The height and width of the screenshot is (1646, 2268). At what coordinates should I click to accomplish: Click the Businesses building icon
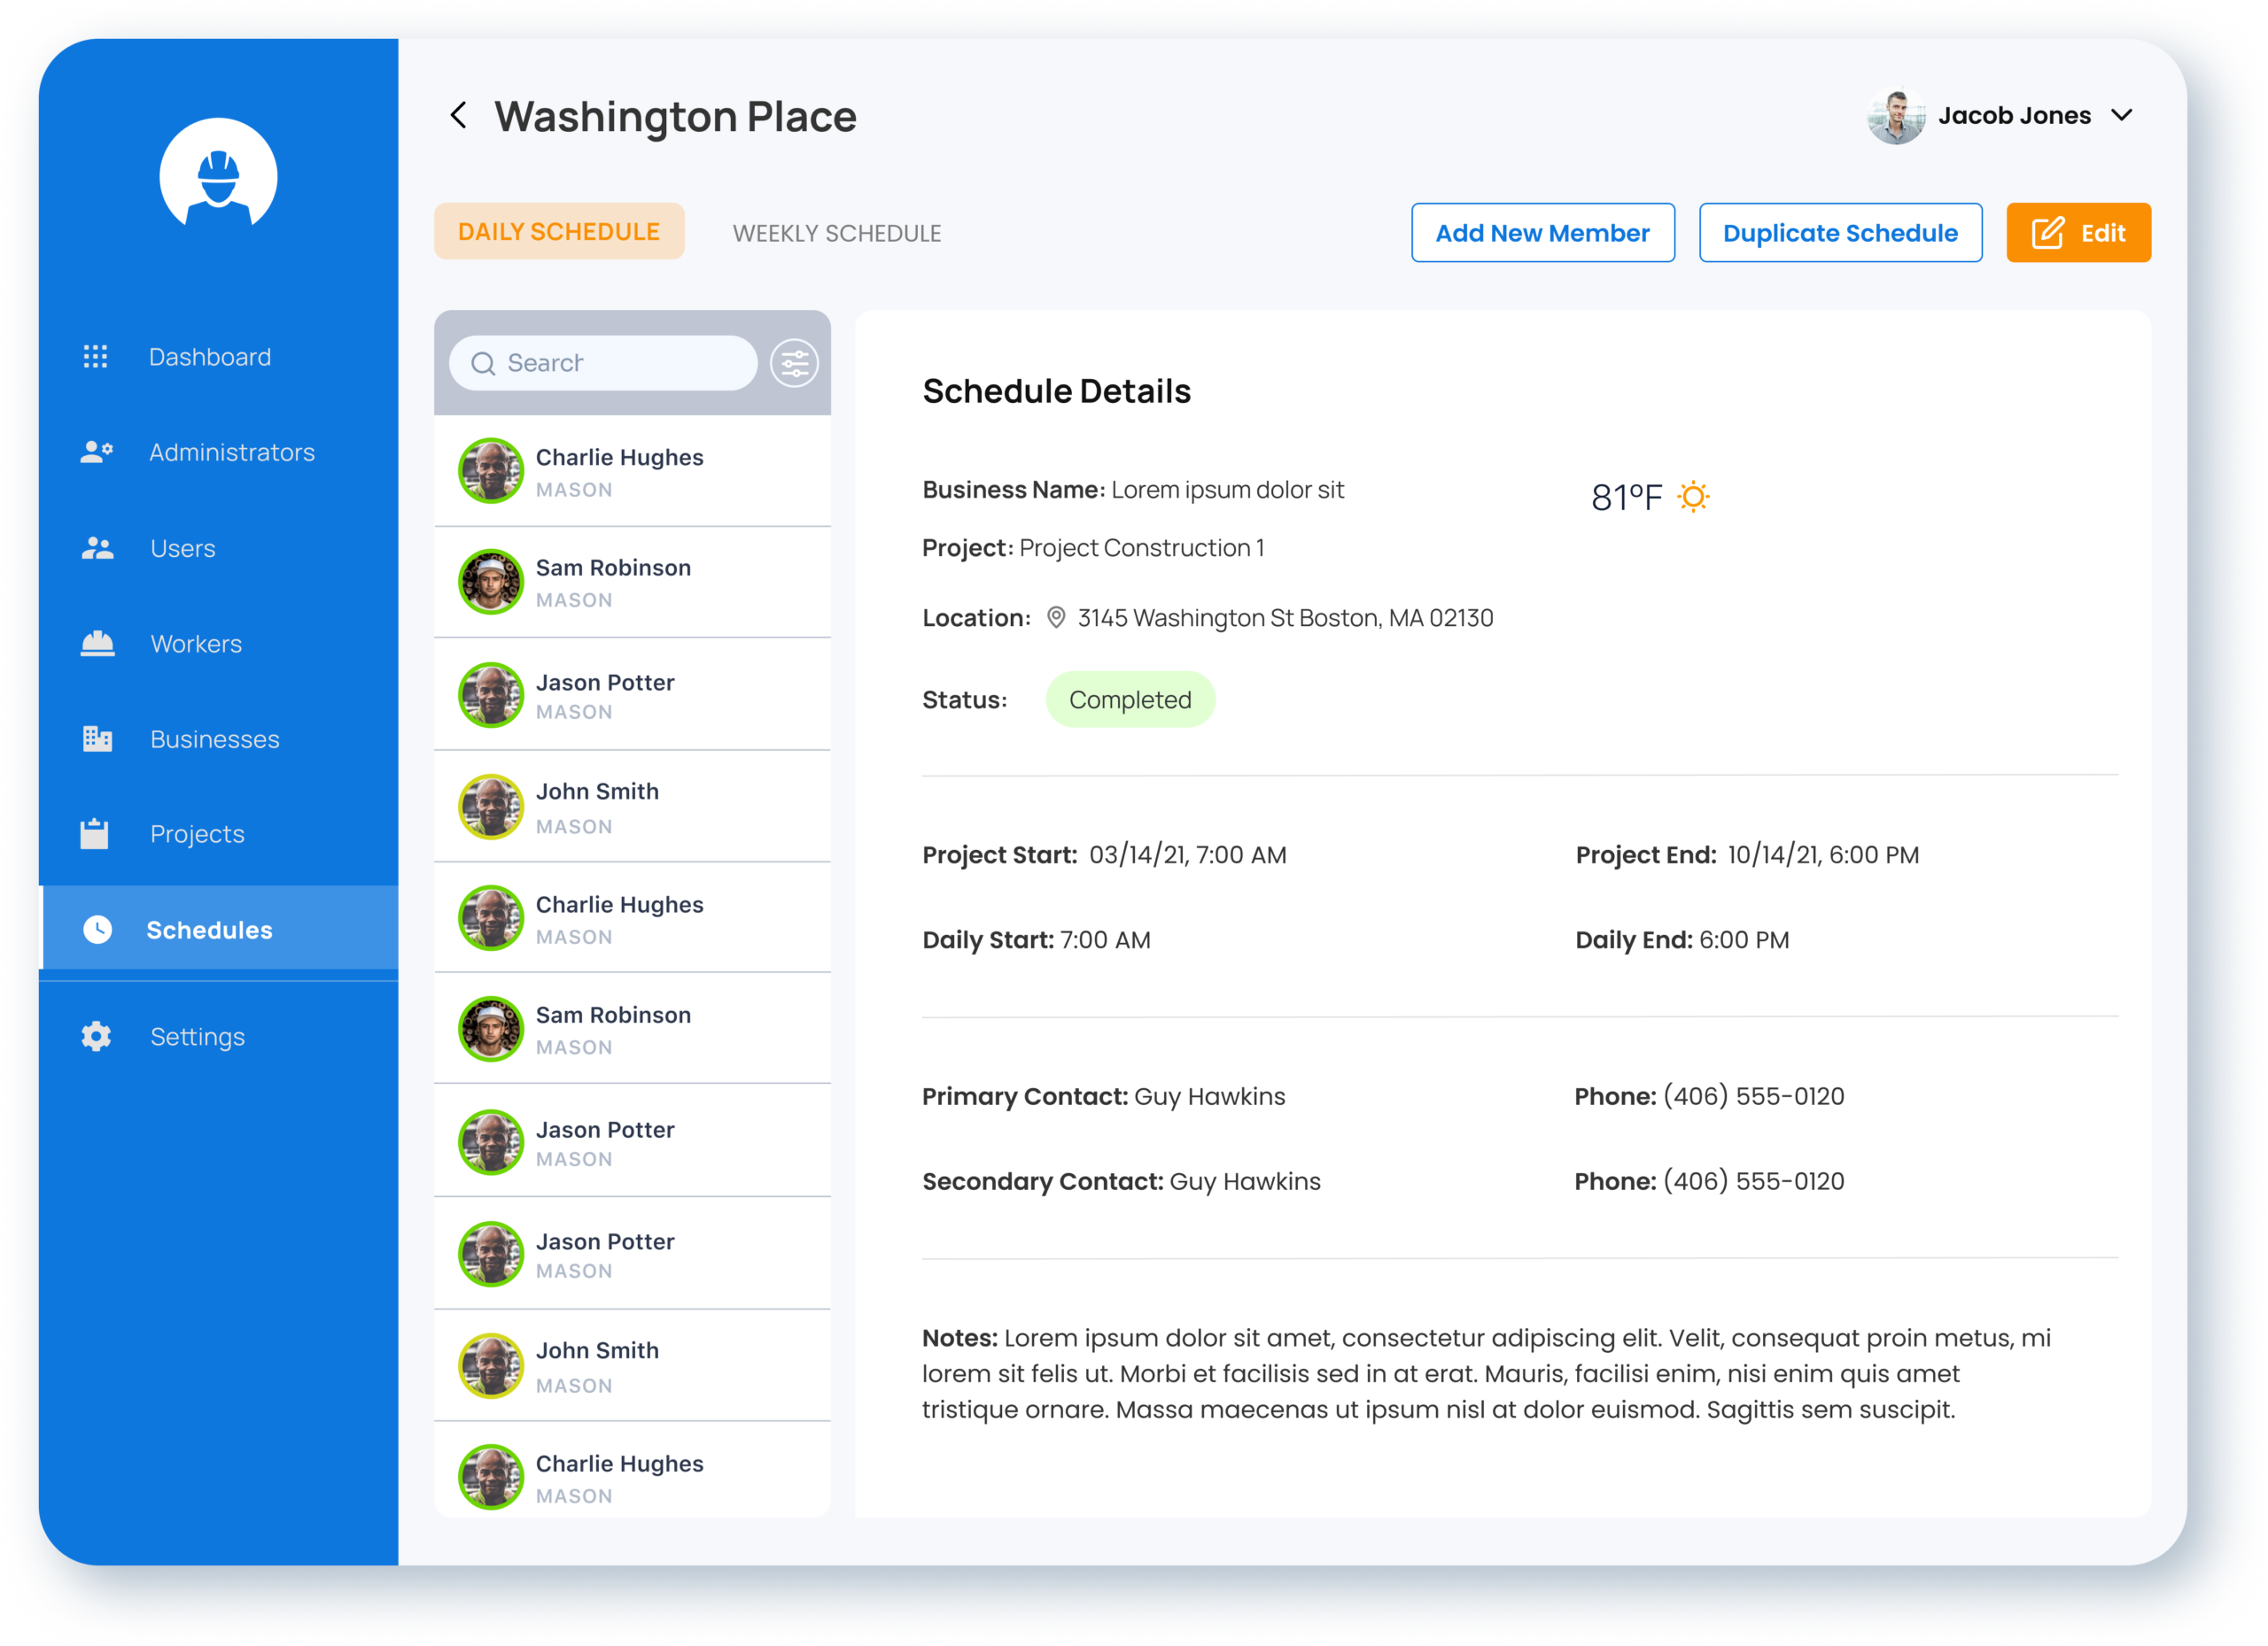tap(97, 738)
